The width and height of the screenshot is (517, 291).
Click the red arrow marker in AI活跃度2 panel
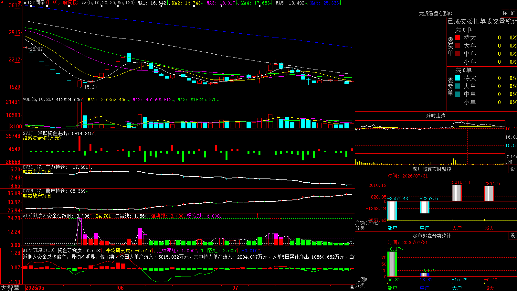coord(258,215)
